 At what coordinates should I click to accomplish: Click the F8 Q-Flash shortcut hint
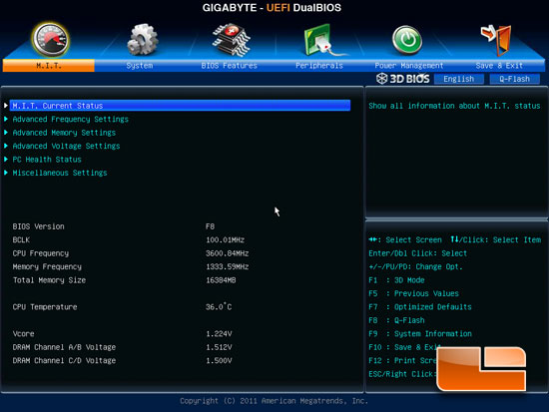click(x=396, y=320)
